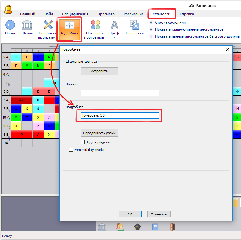This screenshot has height=240, width=241.
Task: Click the Перевести translate icon
Action: 134,25
